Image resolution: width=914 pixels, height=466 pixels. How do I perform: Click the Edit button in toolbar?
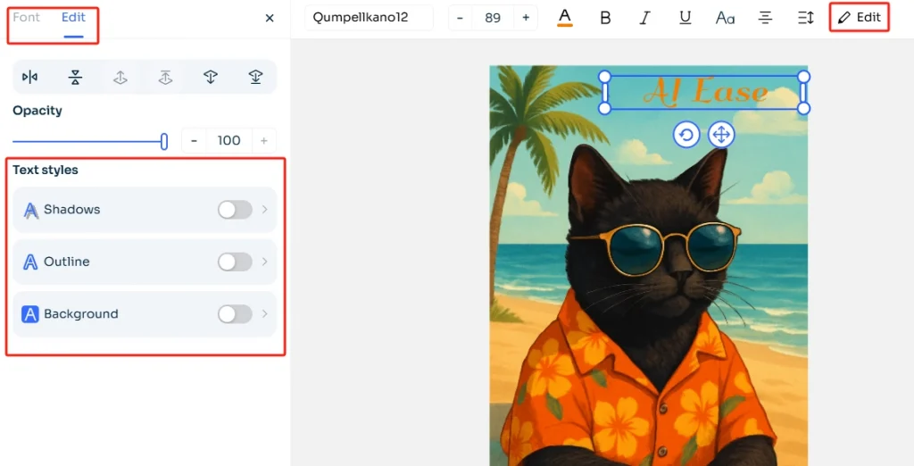[860, 18]
